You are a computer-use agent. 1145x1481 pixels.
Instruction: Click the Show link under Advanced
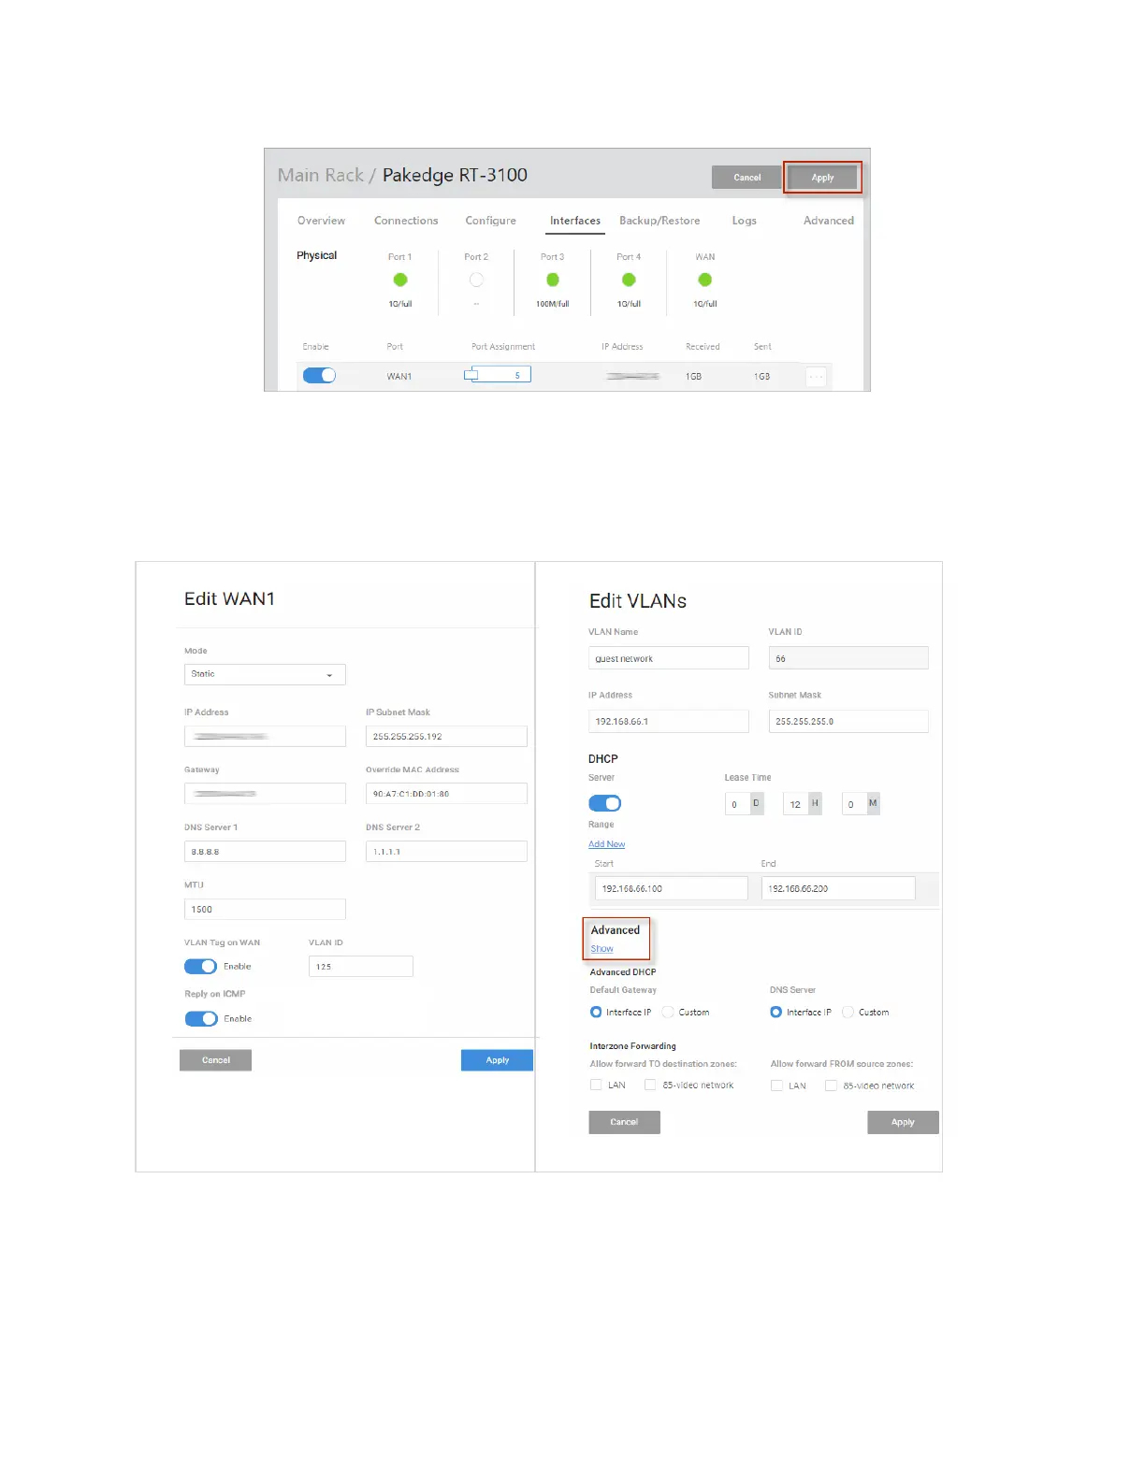pyautogui.click(x=601, y=949)
